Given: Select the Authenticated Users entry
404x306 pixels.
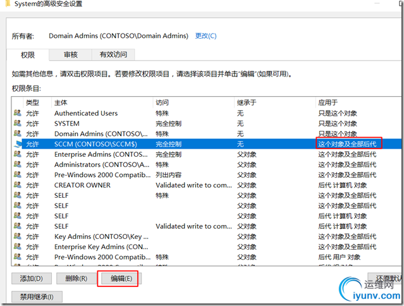Looking at the screenshot, I should (x=206, y=113).
